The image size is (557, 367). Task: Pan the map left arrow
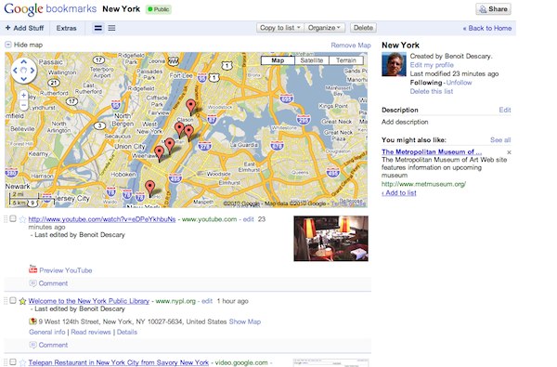click(x=15, y=70)
